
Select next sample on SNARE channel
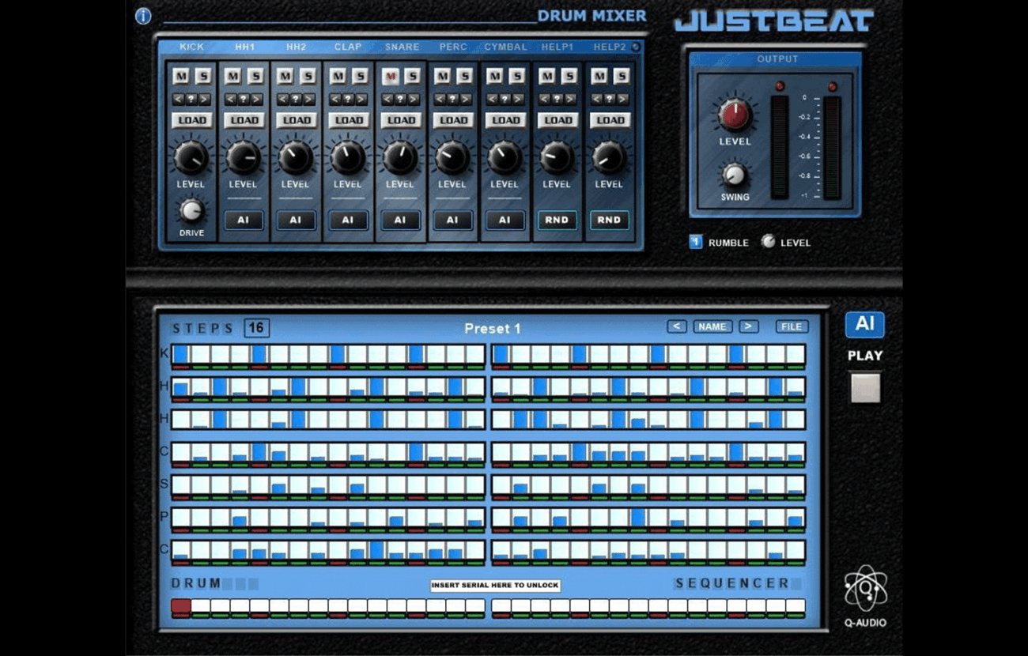tap(414, 100)
